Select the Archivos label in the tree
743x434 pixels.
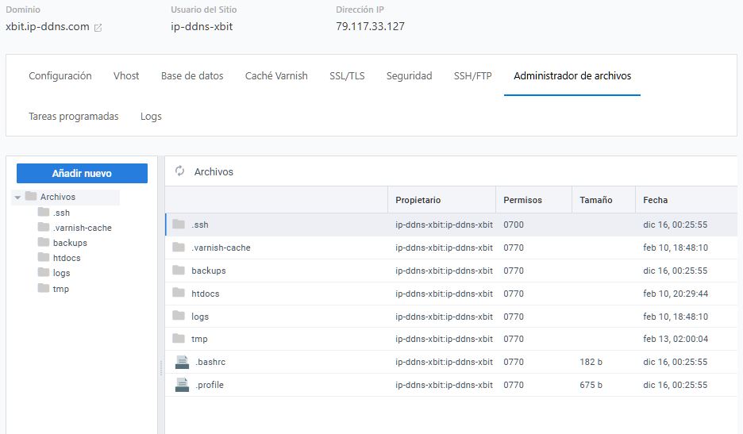(x=58, y=197)
